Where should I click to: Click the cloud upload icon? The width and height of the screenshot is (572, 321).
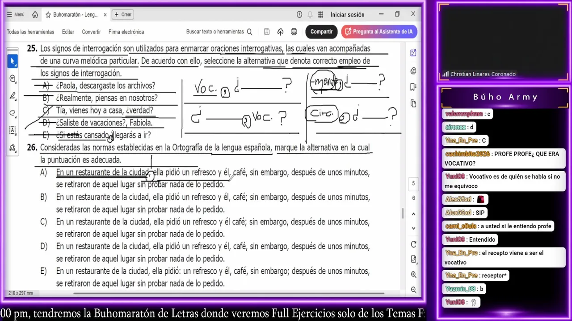(280, 32)
